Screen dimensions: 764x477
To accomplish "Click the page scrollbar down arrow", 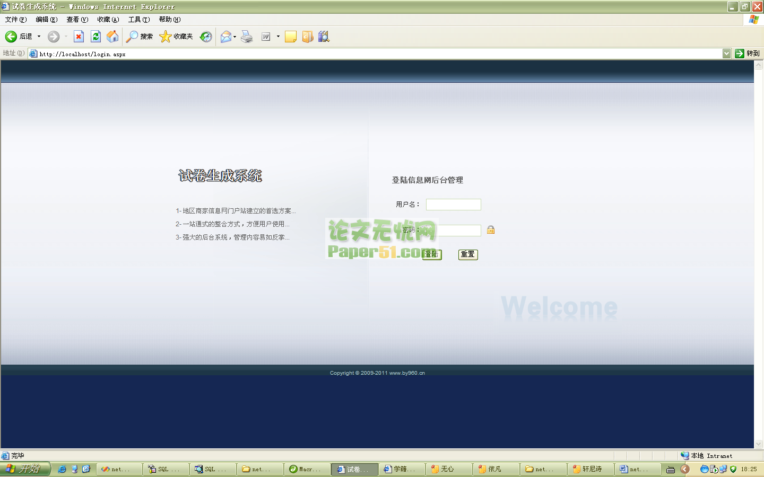I will coord(758,444).
